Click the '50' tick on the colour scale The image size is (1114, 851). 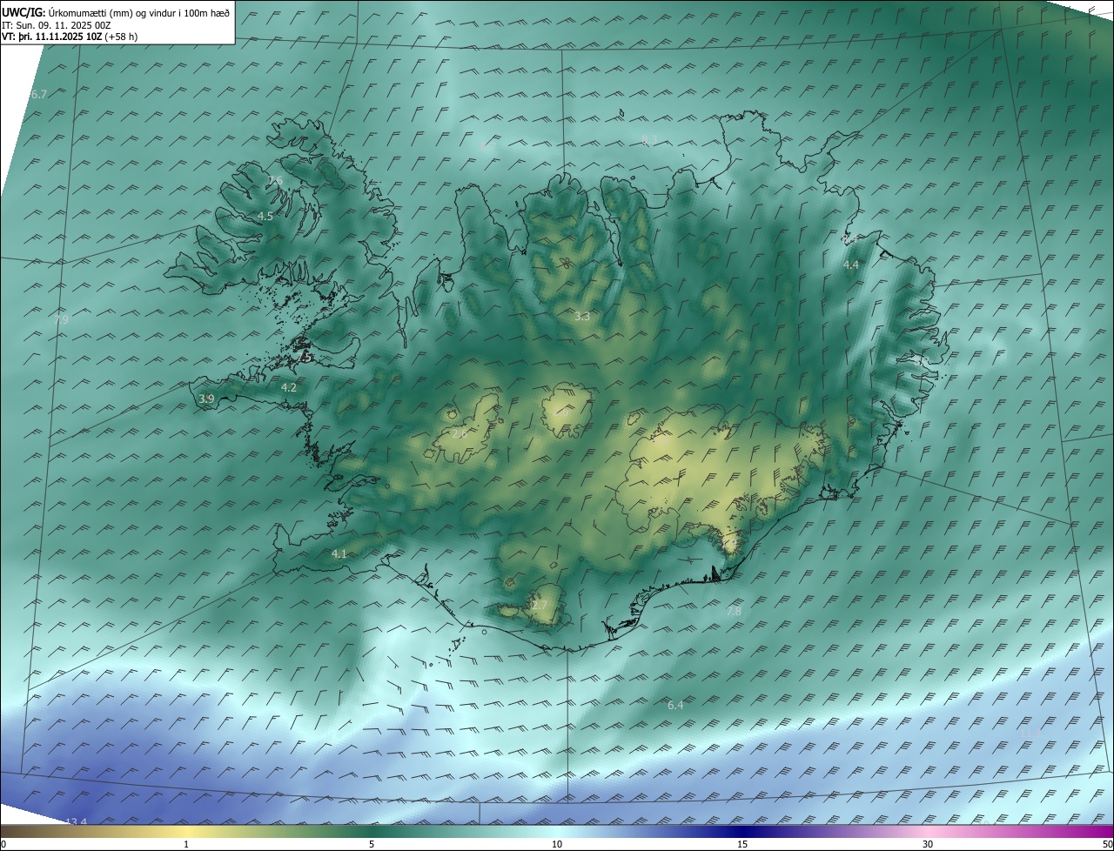click(x=1107, y=844)
